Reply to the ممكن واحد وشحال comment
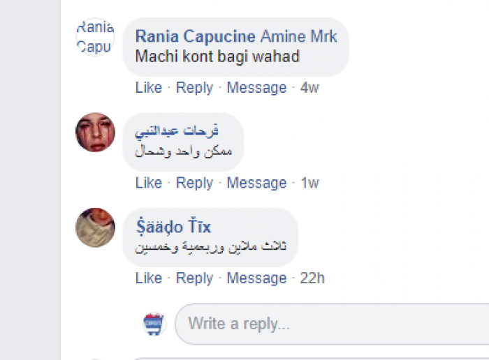Image resolution: width=489 pixels, height=360 pixels. [x=194, y=183]
